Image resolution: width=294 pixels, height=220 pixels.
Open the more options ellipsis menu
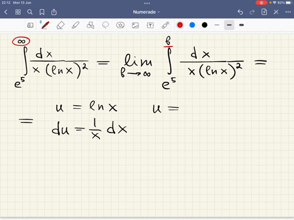coord(288,12)
